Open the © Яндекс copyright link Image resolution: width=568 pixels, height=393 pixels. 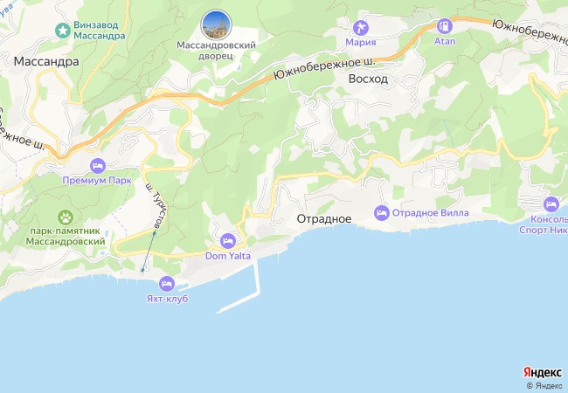[x=544, y=386]
